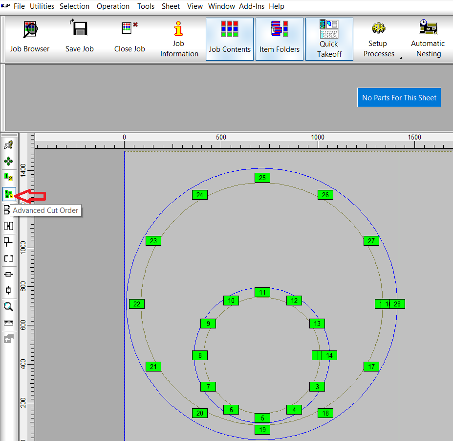Select the Move tool with green arrows

point(9,161)
